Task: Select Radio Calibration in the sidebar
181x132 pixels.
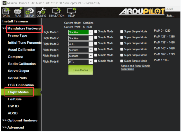Action: [x=22, y=64]
